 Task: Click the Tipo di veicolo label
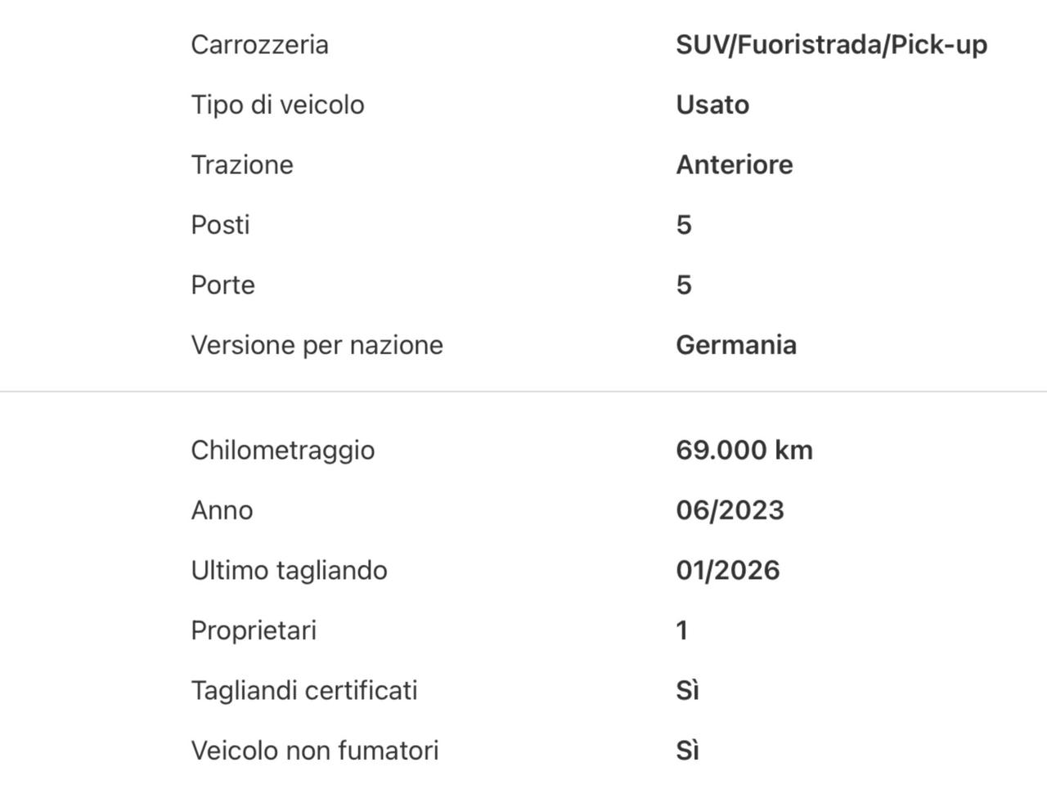(x=277, y=105)
